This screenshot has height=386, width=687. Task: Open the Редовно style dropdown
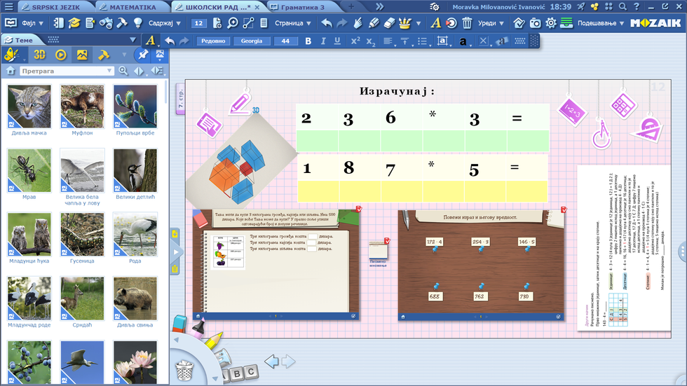click(213, 41)
